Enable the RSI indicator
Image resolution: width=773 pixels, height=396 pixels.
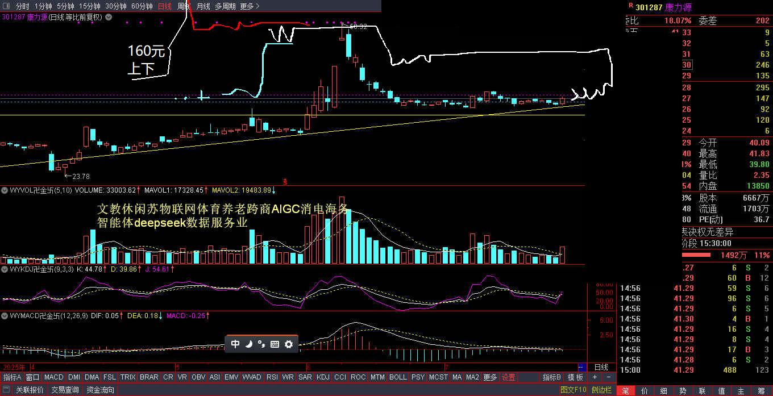click(x=272, y=377)
